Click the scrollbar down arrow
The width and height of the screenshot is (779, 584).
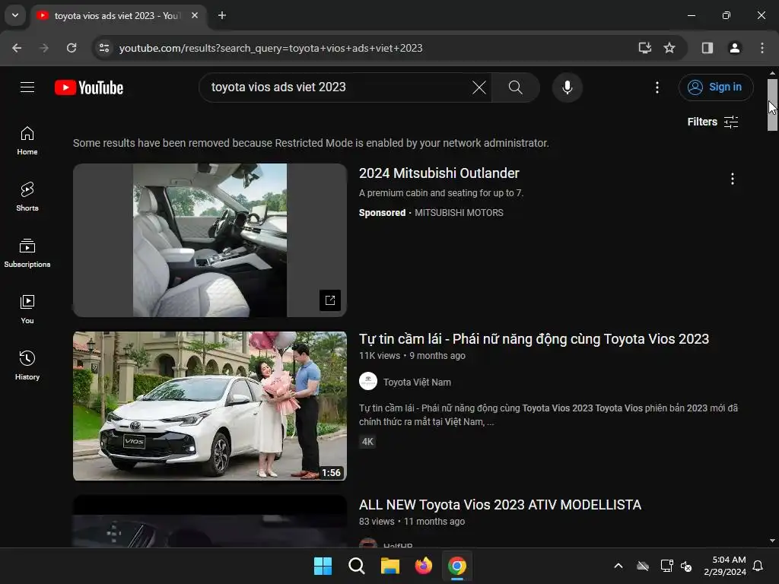coord(772,541)
